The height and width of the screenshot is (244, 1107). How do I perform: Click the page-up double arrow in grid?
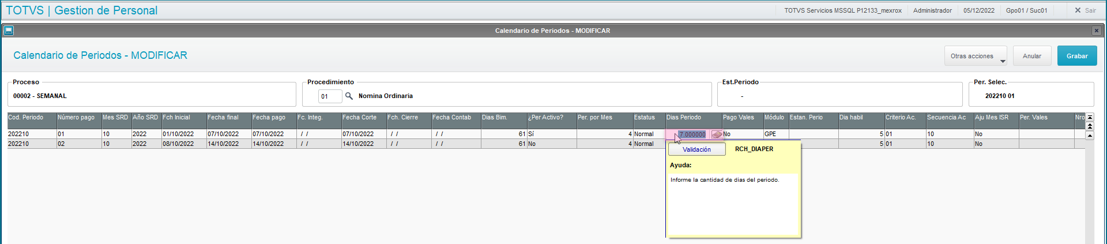1090,126
